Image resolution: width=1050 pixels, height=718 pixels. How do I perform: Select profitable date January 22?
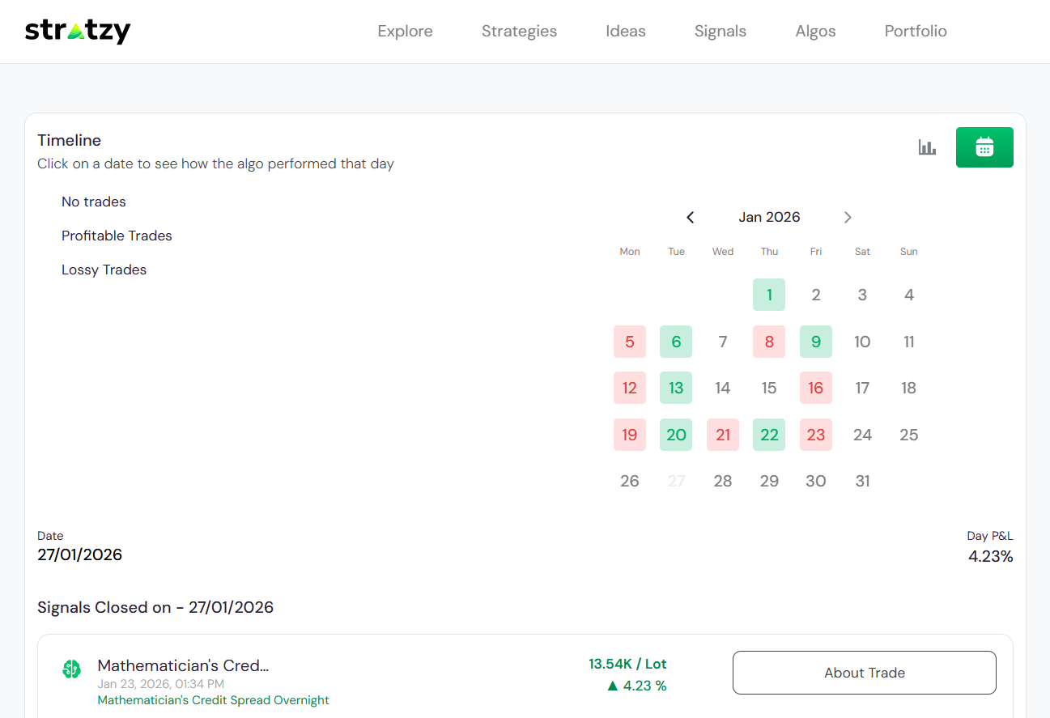coord(768,435)
